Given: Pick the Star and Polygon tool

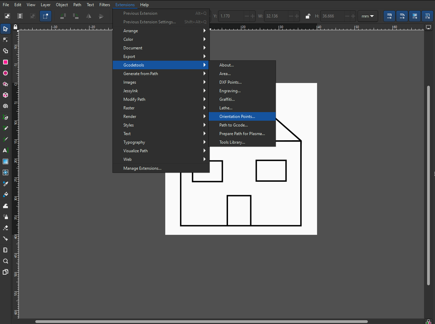Looking at the screenshot, I should (5, 84).
